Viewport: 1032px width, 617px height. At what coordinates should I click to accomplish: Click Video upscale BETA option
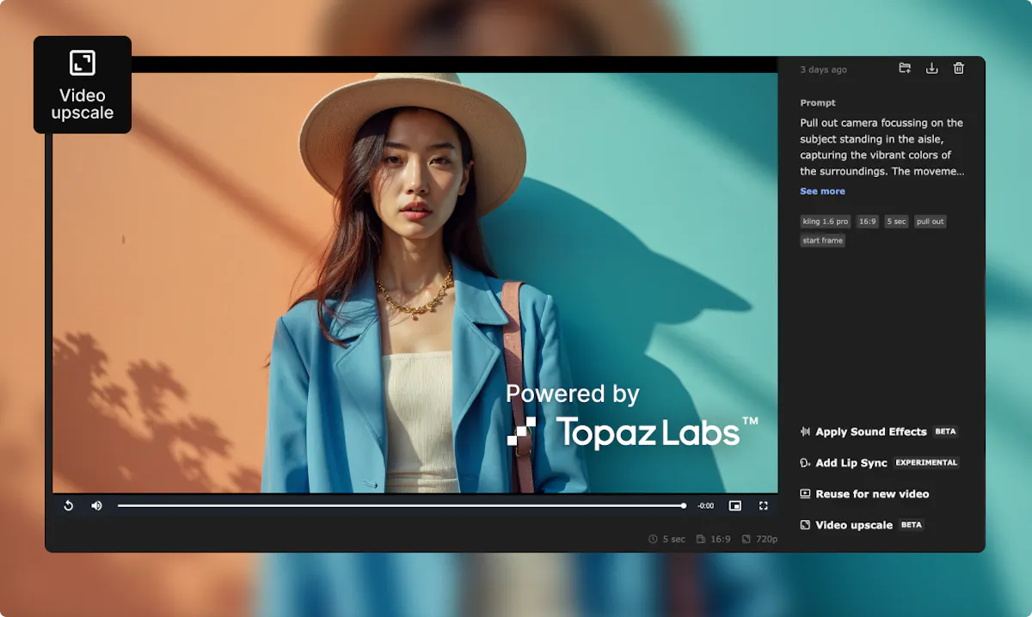pos(862,525)
